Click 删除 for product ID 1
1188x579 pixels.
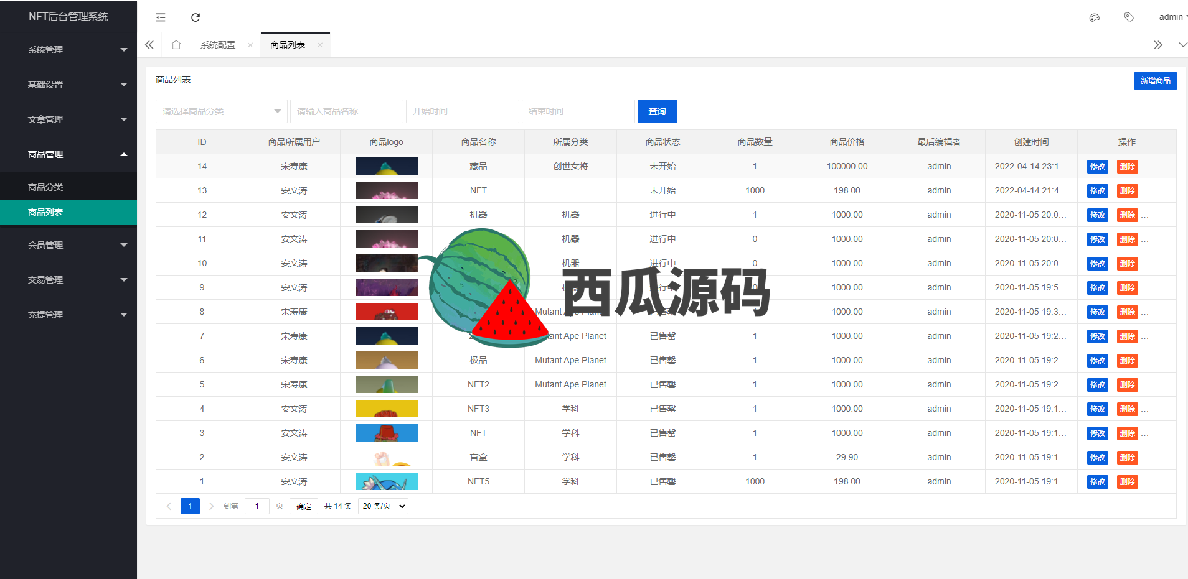point(1128,482)
